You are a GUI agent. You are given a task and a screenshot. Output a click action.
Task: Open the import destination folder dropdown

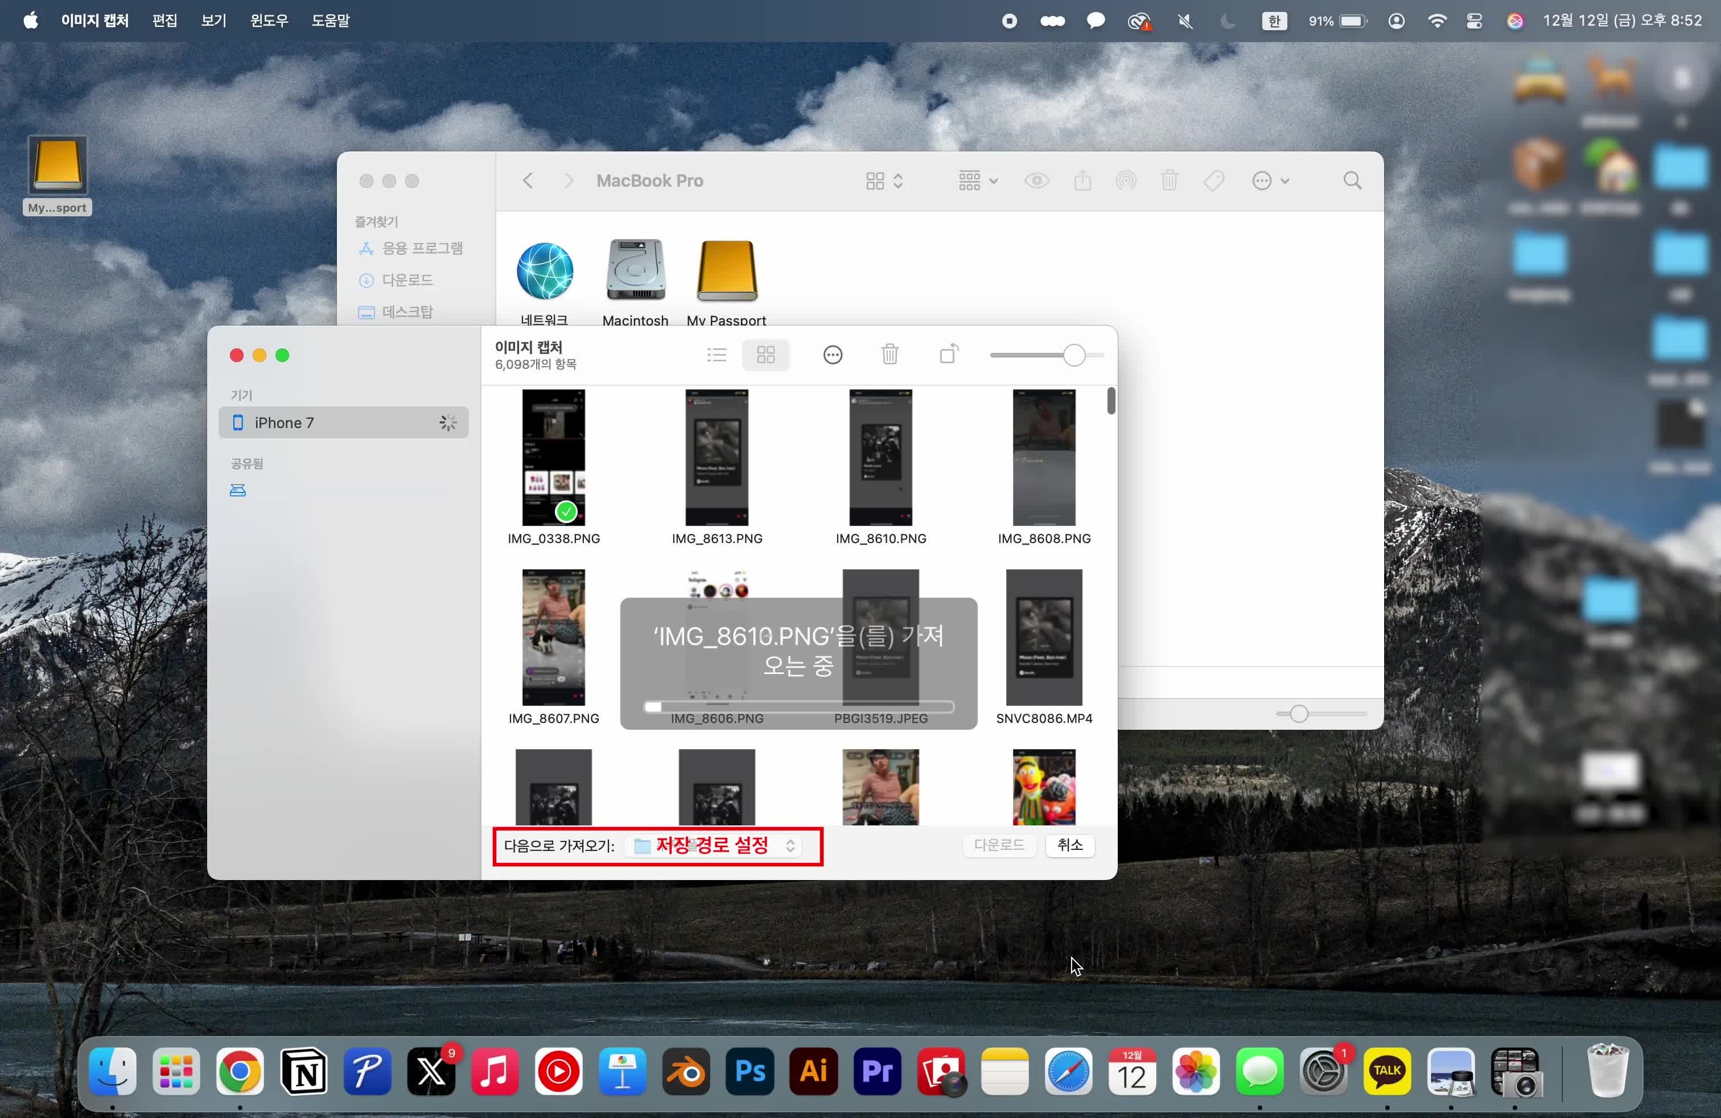(x=714, y=845)
